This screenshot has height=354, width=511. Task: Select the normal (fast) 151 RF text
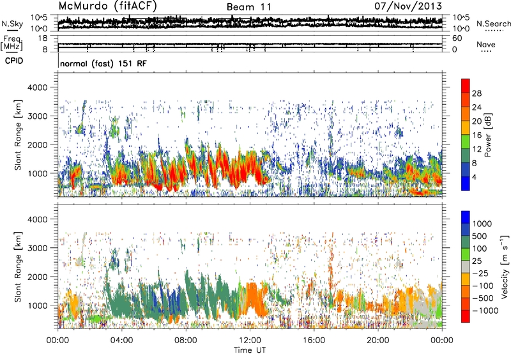click(x=103, y=63)
